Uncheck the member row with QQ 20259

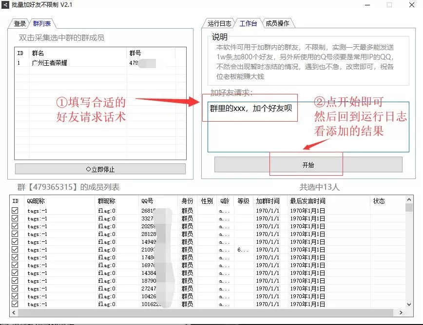15,226
